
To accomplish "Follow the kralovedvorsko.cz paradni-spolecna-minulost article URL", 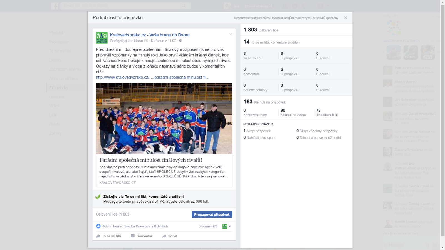I will 153,77.
